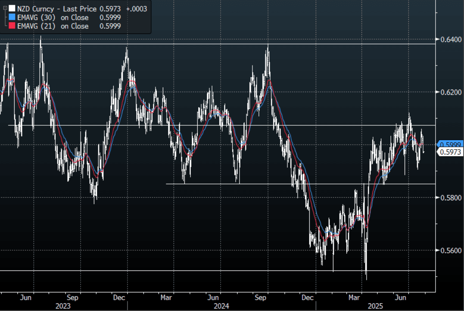Screen dimensions: 464x311
Task: Click the 2023 year label on time axis
Action: pos(63,306)
